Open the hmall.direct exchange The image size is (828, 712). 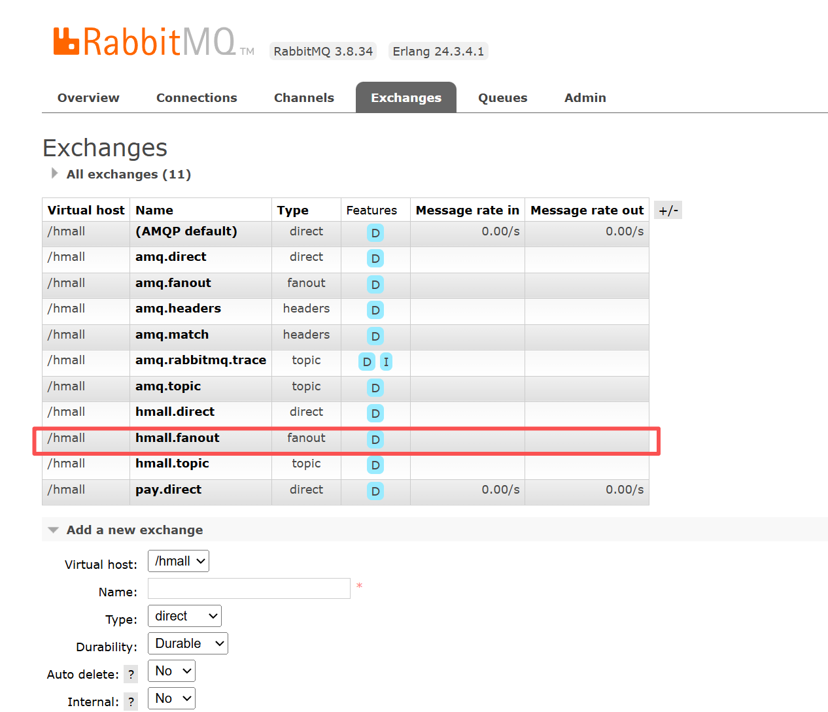(175, 412)
